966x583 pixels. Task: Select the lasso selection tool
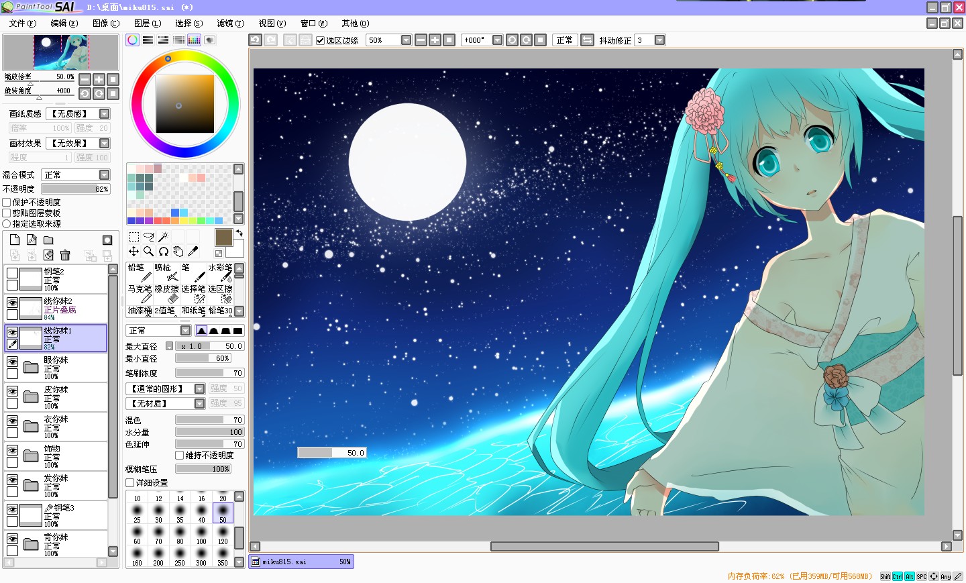148,237
